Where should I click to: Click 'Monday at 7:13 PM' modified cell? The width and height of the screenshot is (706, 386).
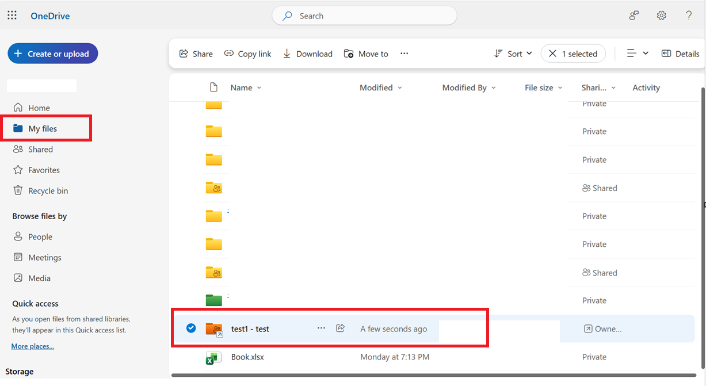click(395, 357)
